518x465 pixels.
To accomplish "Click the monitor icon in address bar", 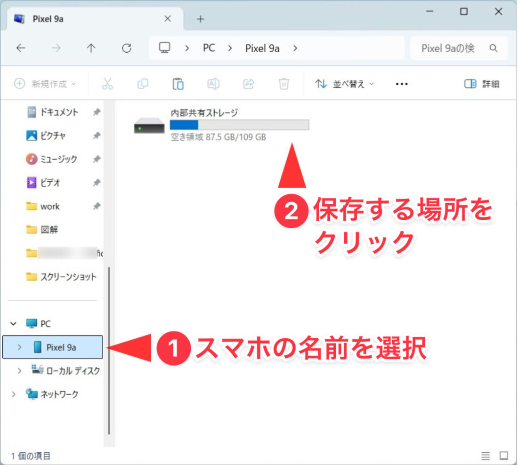I will pyautogui.click(x=164, y=48).
